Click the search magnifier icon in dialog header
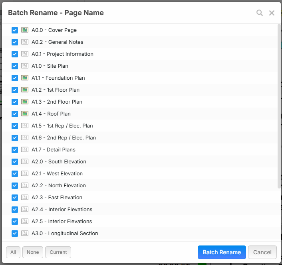This screenshot has height=265, width=282. coord(260,13)
